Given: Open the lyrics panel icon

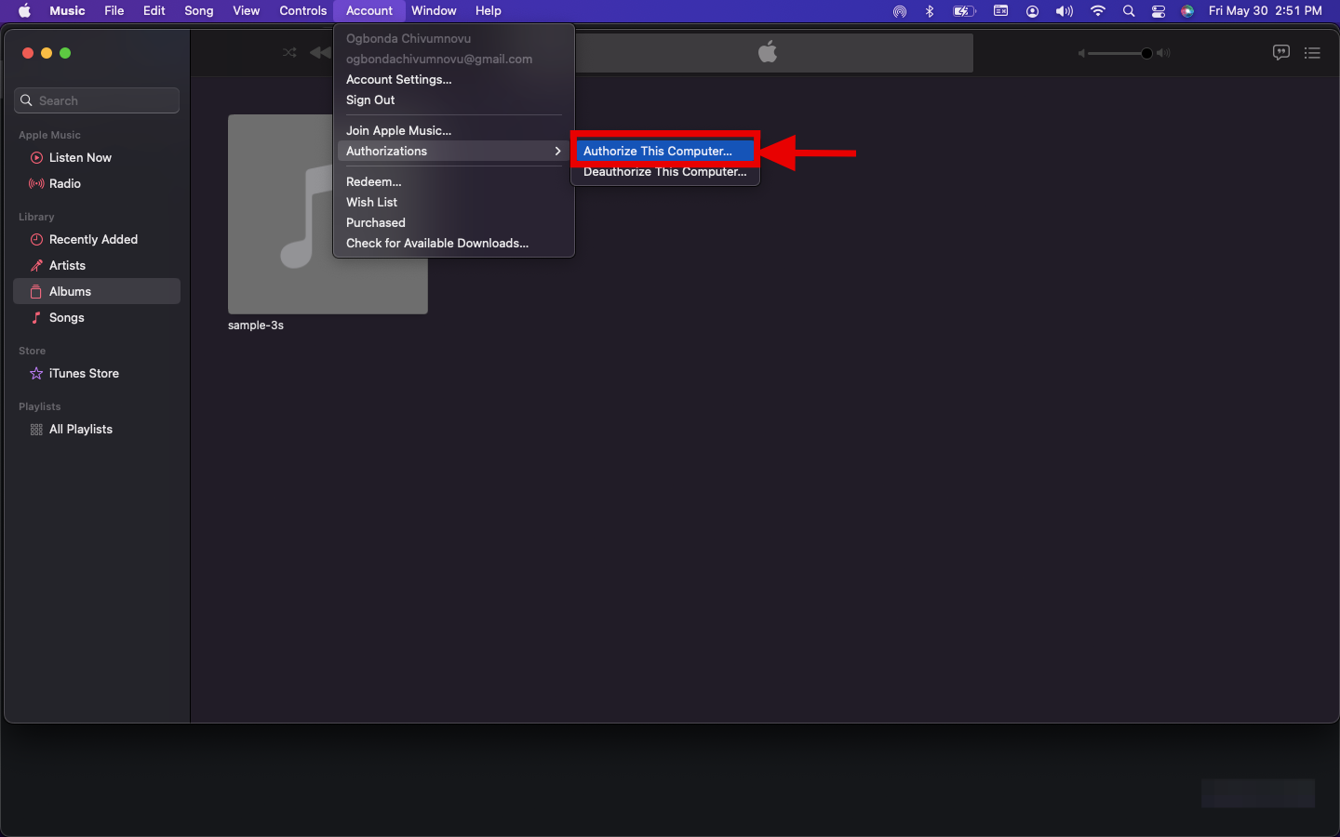Looking at the screenshot, I should click(1281, 53).
